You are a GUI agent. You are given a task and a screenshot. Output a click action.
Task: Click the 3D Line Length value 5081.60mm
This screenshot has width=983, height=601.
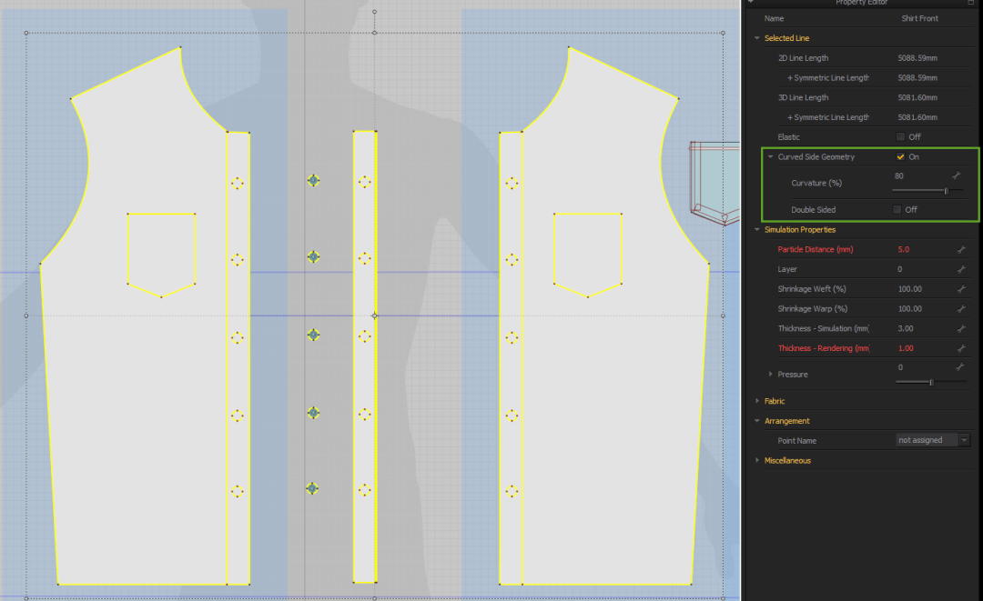[x=917, y=97]
